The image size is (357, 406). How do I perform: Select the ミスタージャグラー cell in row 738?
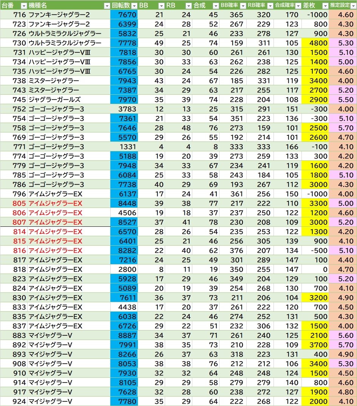point(69,81)
